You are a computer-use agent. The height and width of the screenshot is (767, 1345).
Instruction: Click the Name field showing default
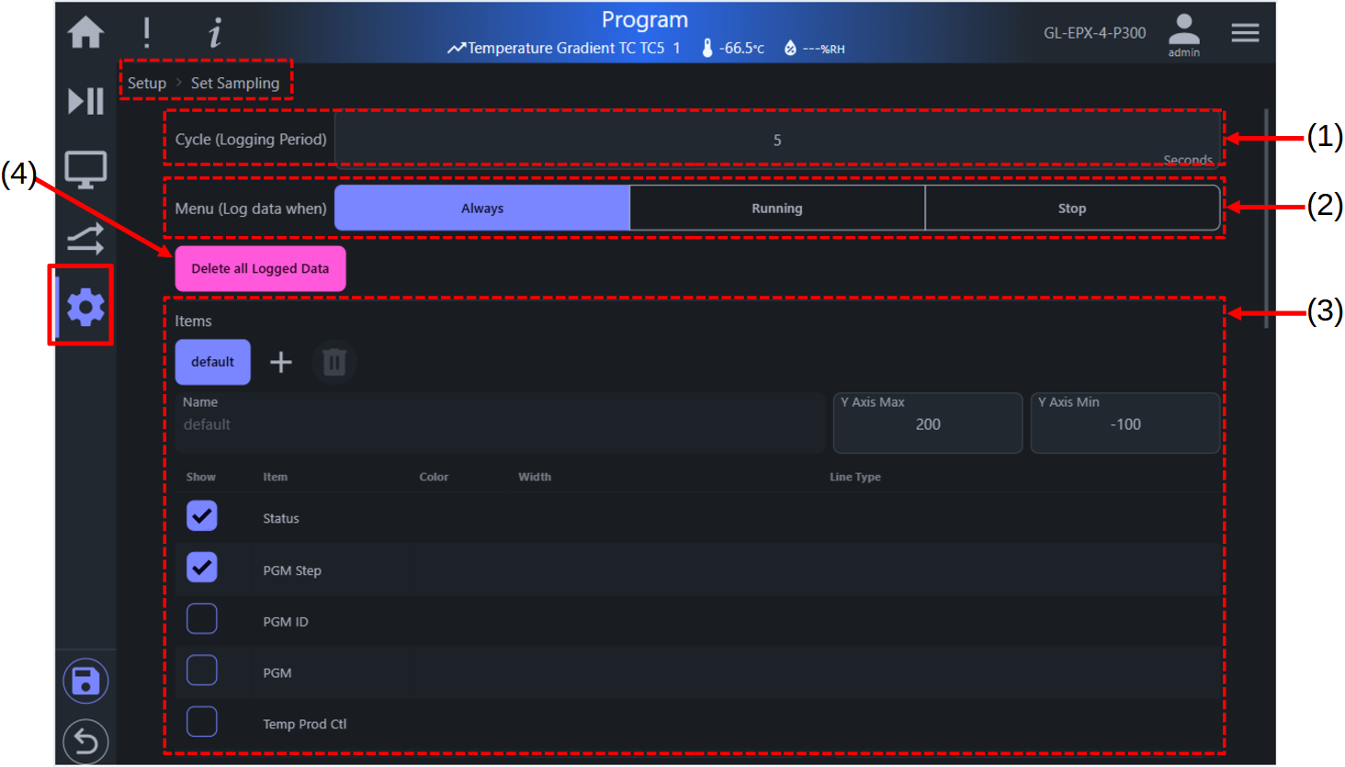[500, 423]
